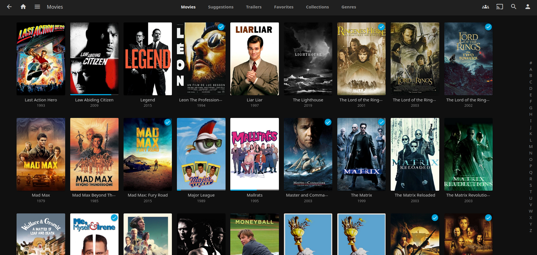This screenshot has height=255, width=537.
Task: Open the cast to device icon
Action: click(x=500, y=7)
